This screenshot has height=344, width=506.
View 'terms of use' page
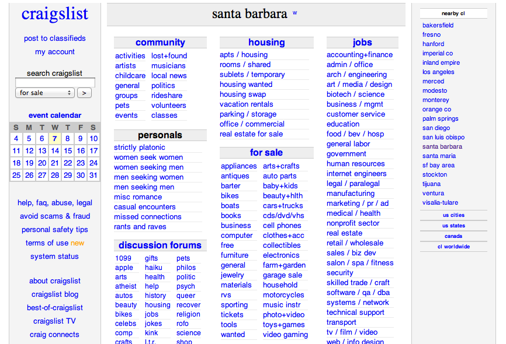(47, 243)
